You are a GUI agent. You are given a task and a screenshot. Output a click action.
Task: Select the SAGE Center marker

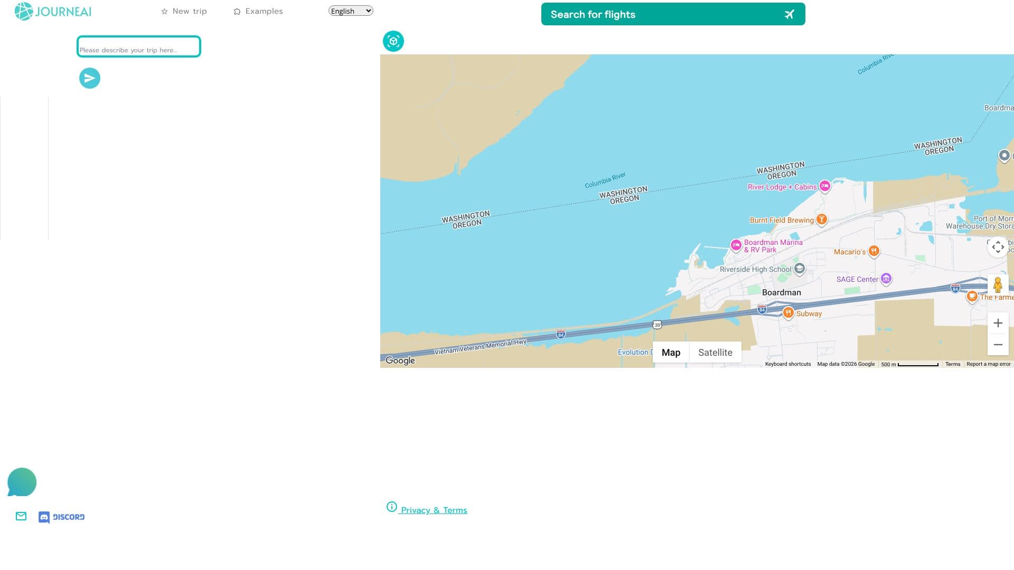[886, 278]
